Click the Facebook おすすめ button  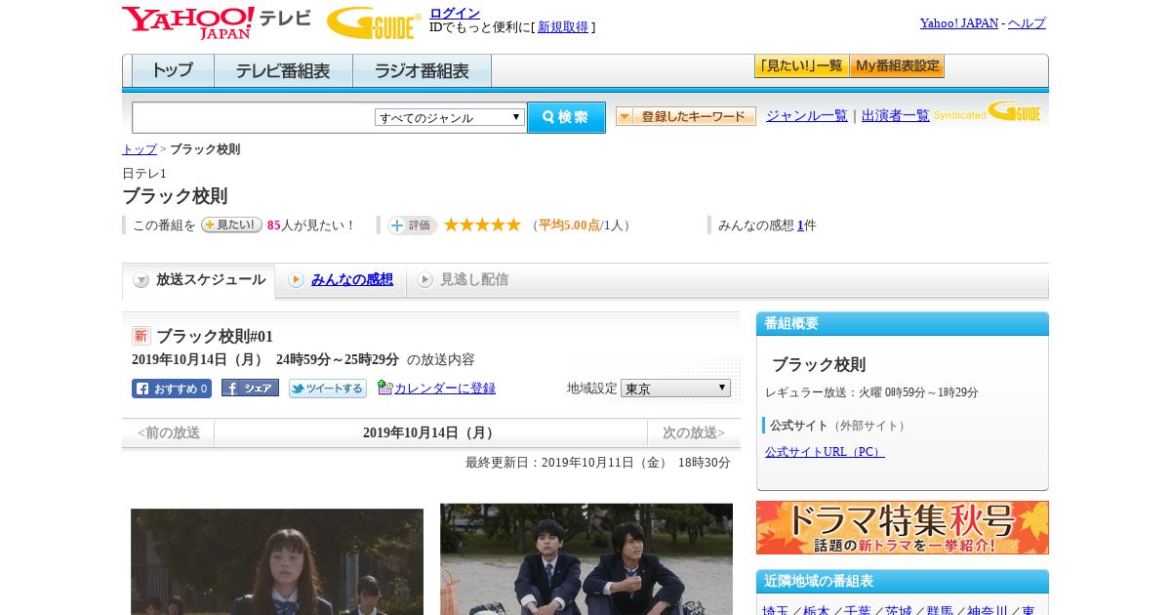tap(172, 389)
